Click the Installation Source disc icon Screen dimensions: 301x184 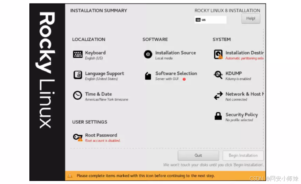coord(148,55)
